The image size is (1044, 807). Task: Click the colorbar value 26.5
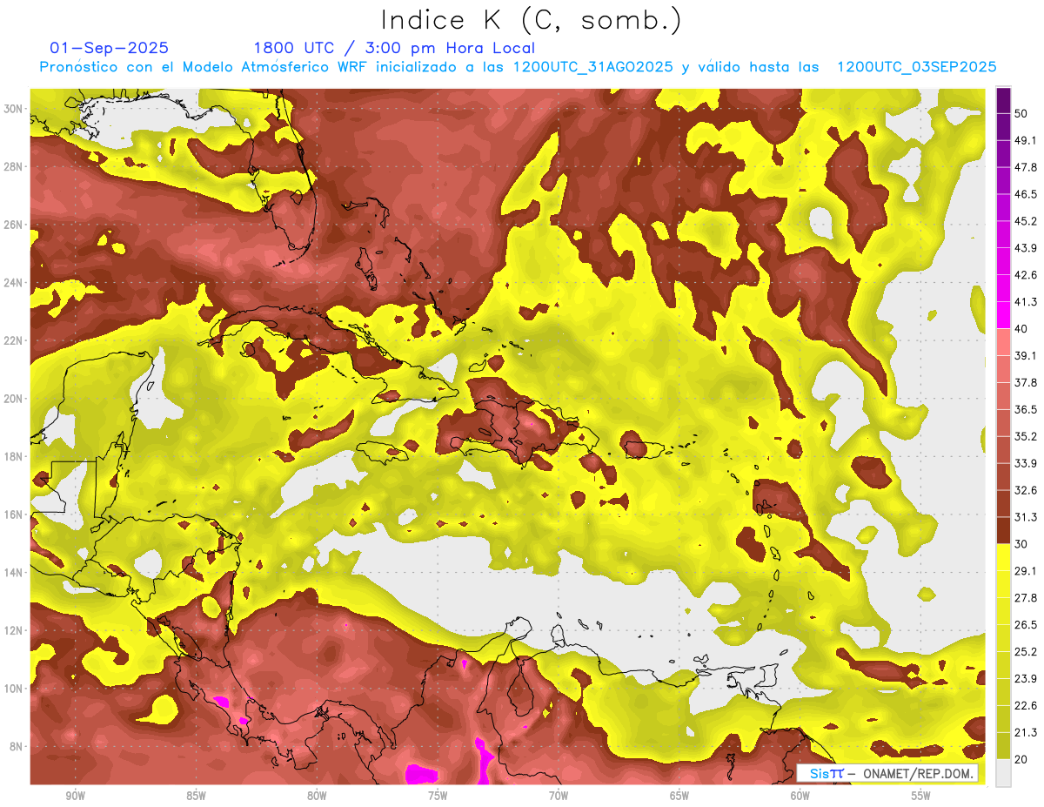[x=1026, y=625]
